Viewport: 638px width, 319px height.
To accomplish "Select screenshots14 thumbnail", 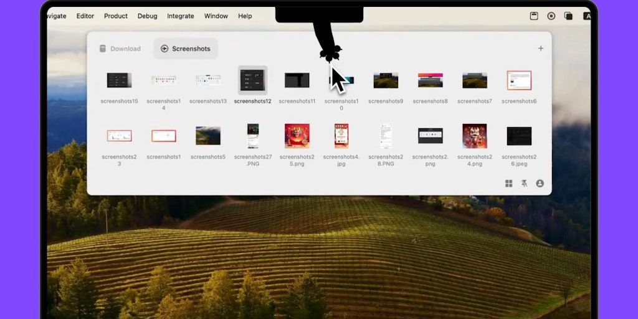I will point(164,80).
